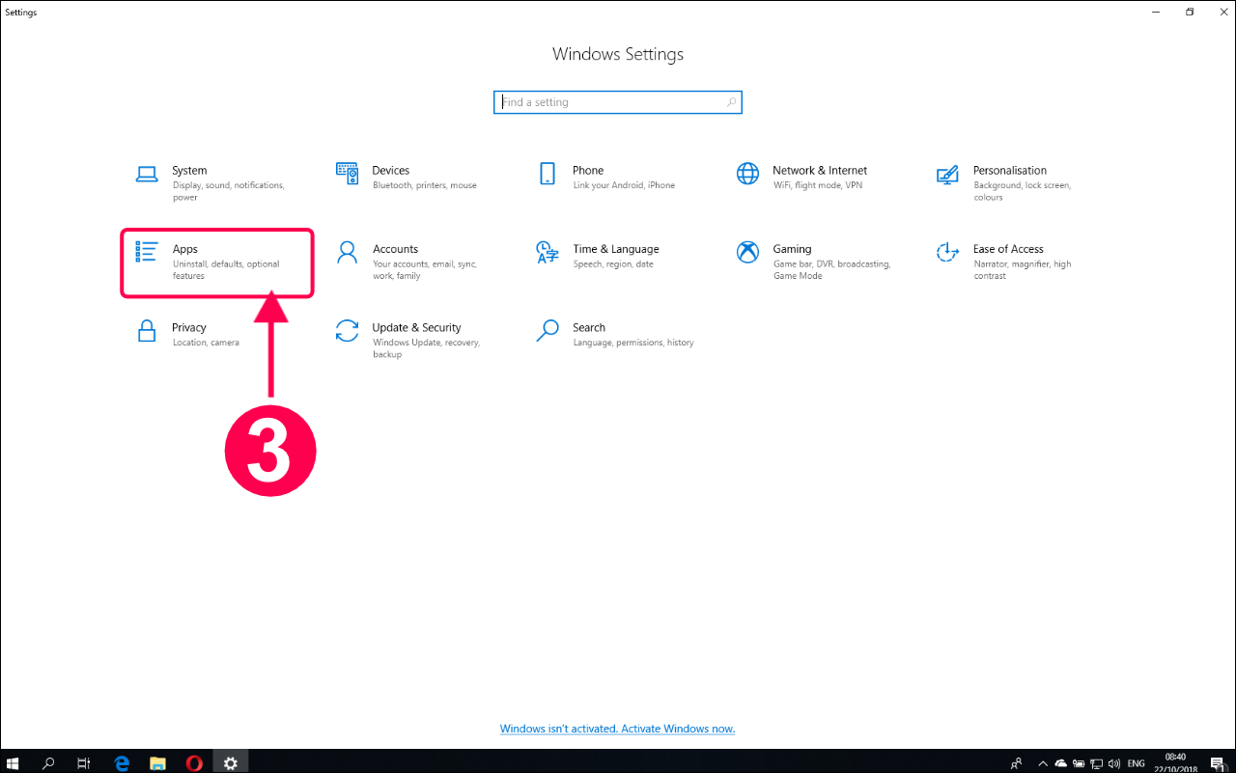This screenshot has height=773, width=1236.
Task: Open the Apps category label
Action: 185,249
